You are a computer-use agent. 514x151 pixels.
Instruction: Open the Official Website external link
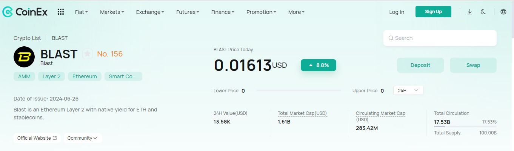pyautogui.click(x=37, y=138)
